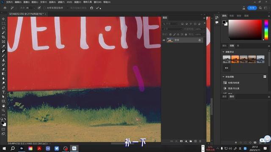Open blend mode dropdown in Layers
Screen dimensions: 271x152
[x=172, y=29]
